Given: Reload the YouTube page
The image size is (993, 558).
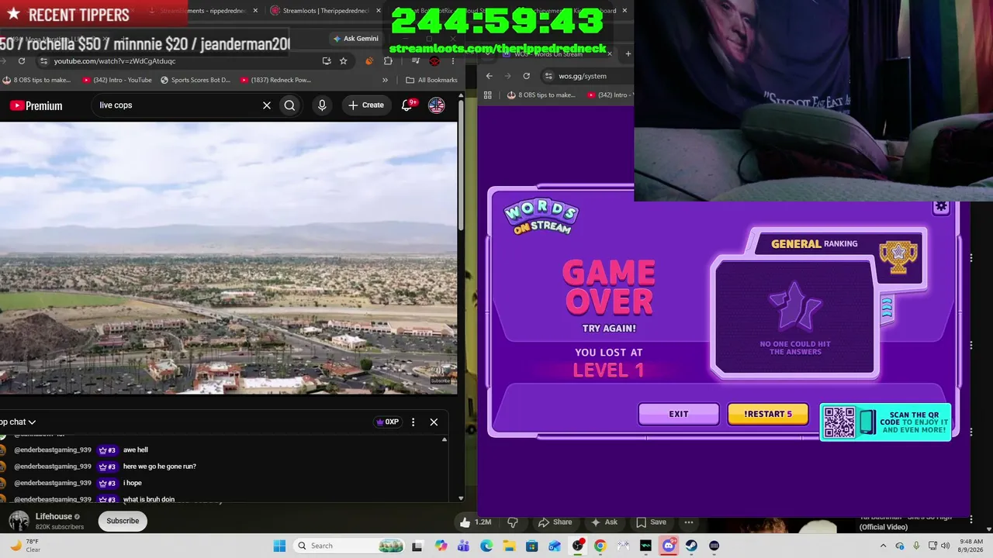Looking at the screenshot, I should [x=22, y=61].
